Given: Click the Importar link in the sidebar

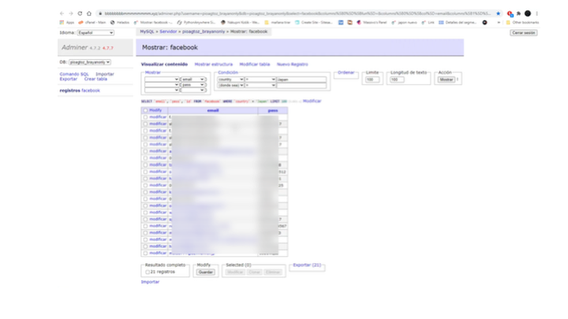Looking at the screenshot, I should click(105, 74).
